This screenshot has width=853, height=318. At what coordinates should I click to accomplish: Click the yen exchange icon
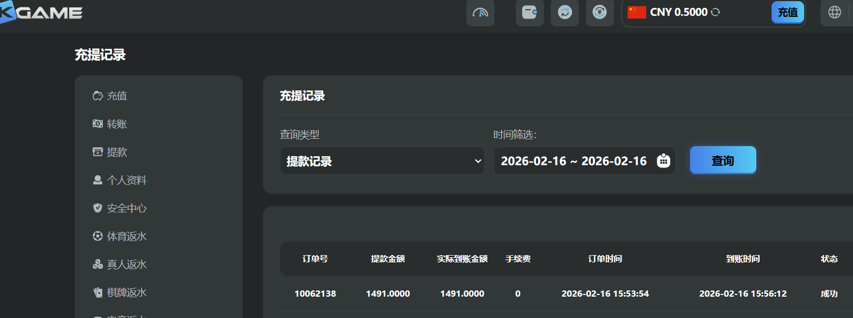pyautogui.click(x=600, y=12)
